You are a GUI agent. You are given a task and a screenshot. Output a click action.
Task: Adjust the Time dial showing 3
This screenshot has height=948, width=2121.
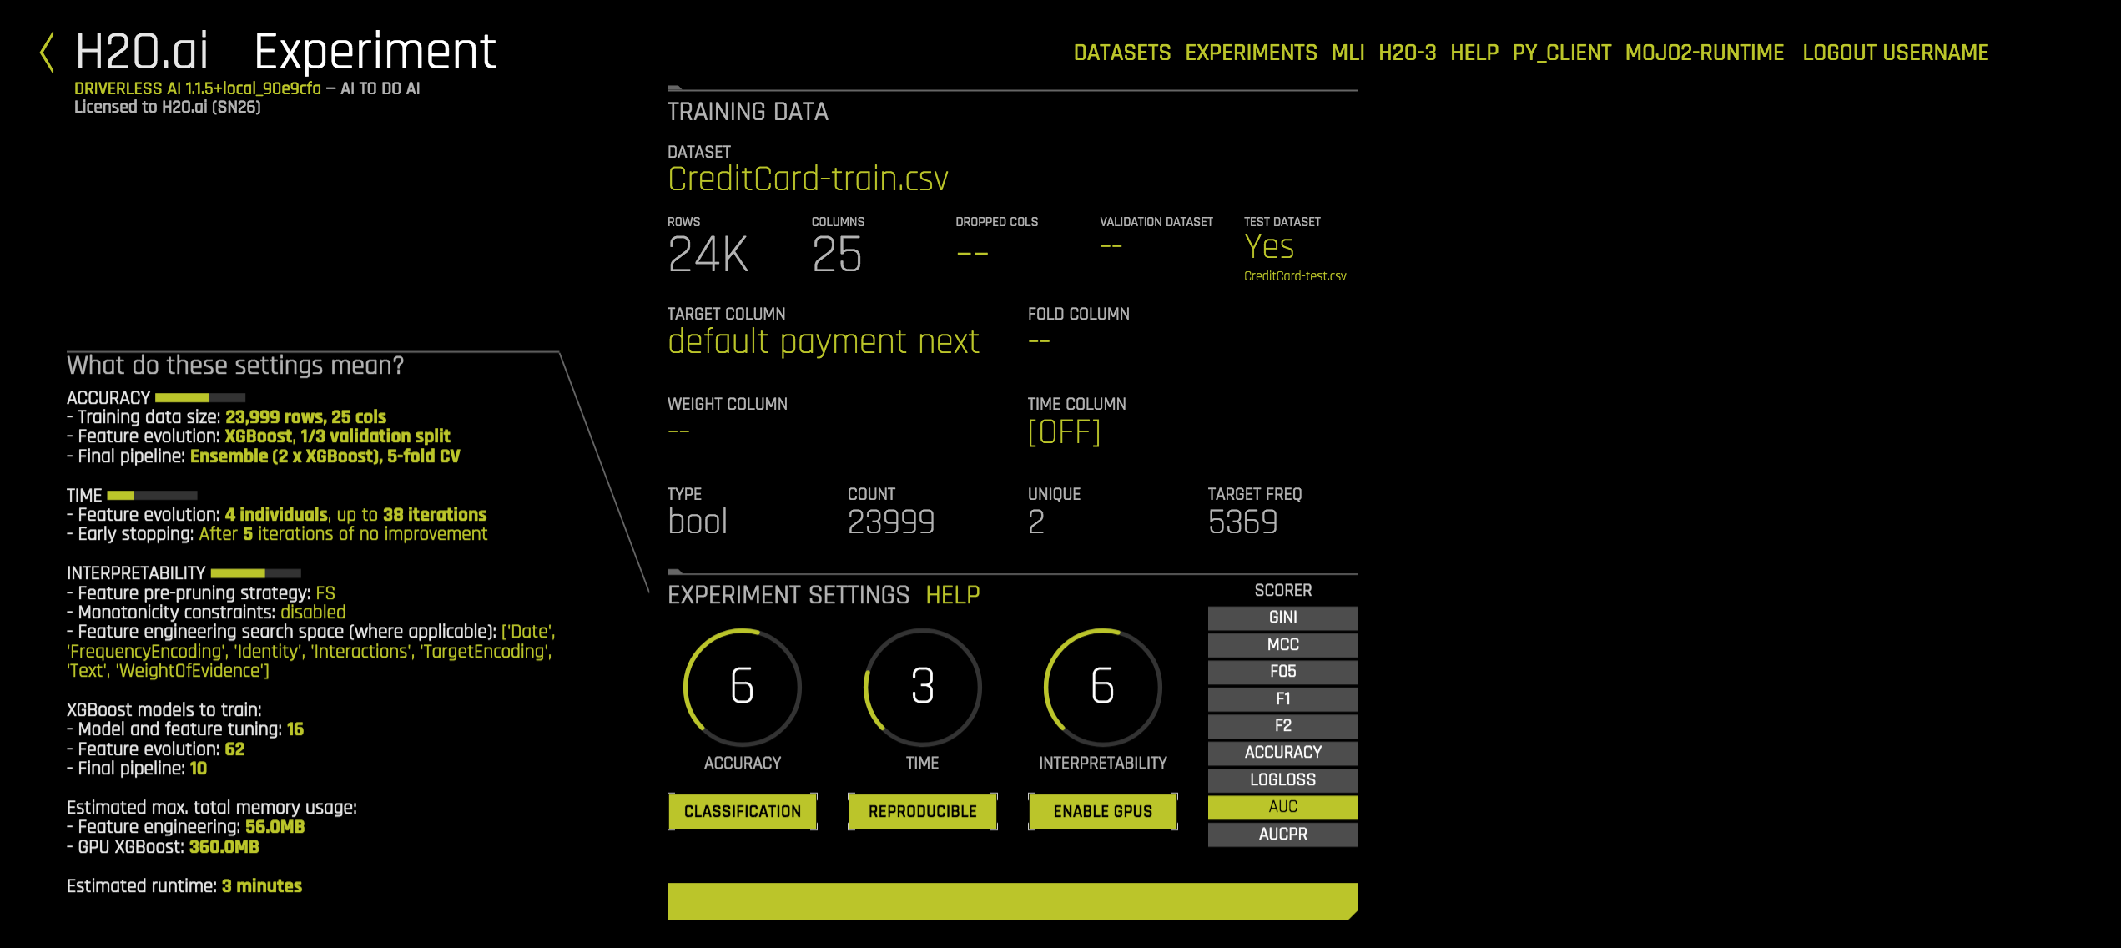coord(922,687)
